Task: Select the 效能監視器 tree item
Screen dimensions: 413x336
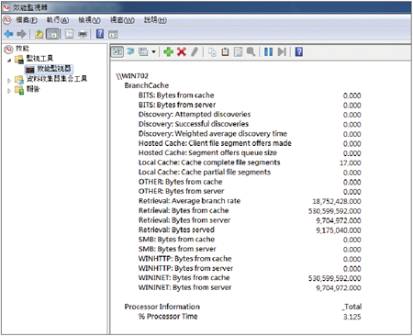Action: (x=54, y=68)
